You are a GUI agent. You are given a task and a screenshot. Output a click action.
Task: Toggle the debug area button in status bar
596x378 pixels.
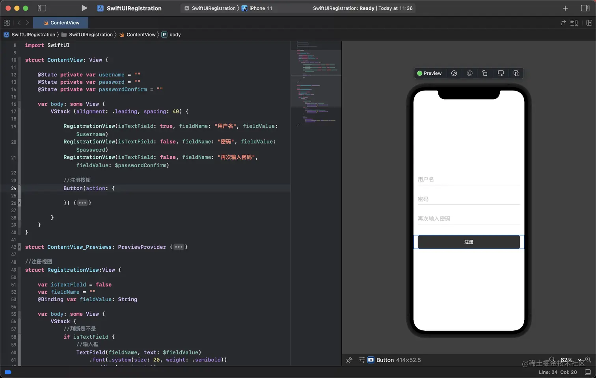pyautogui.click(x=588, y=372)
